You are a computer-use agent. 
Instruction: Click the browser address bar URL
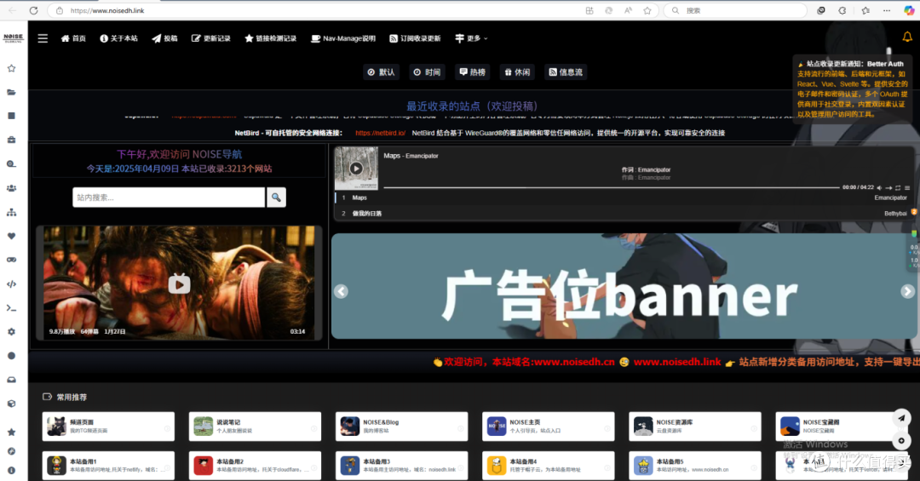click(x=107, y=10)
